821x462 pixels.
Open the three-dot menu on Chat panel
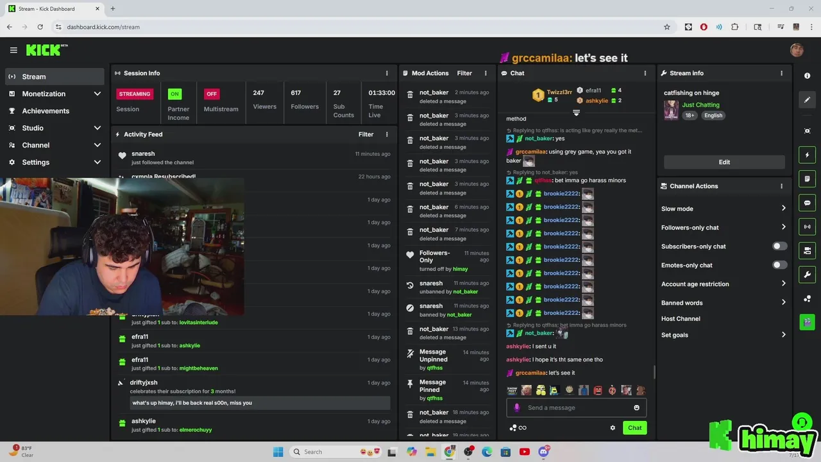(x=645, y=73)
